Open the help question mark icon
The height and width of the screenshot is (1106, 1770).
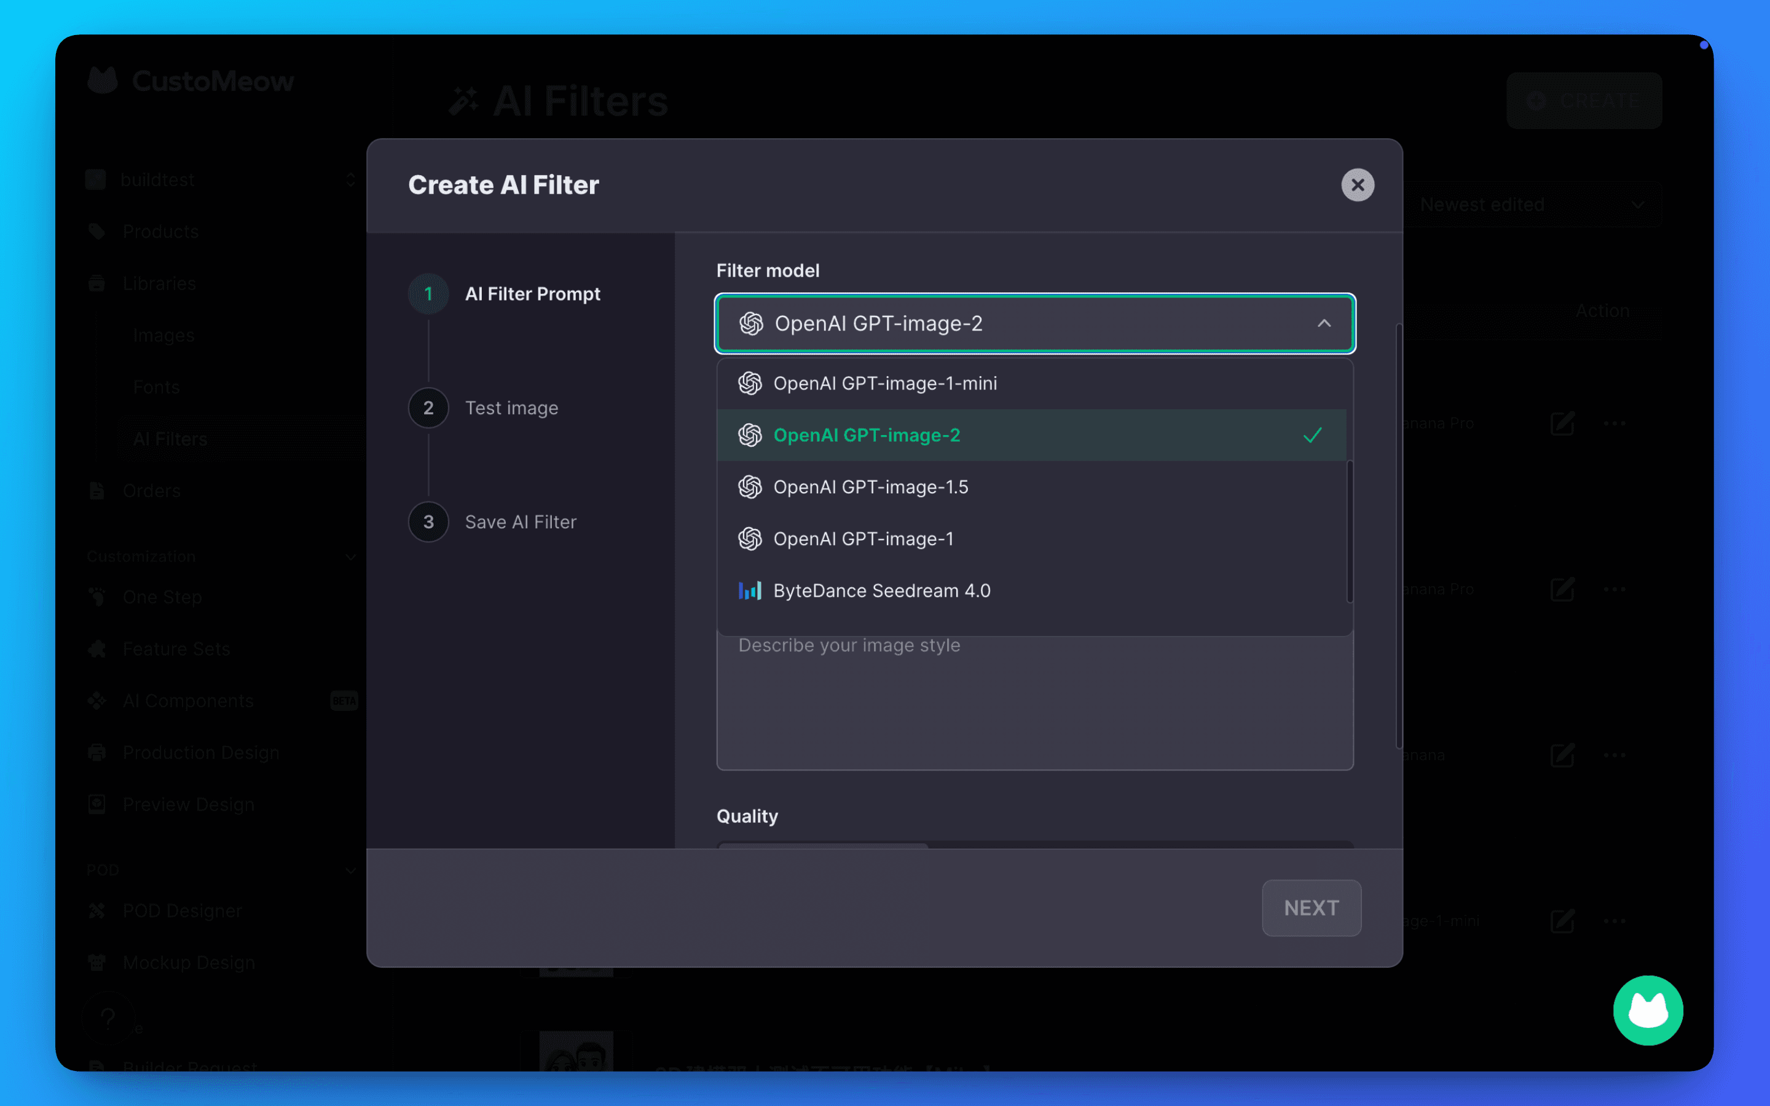(108, 1018)
